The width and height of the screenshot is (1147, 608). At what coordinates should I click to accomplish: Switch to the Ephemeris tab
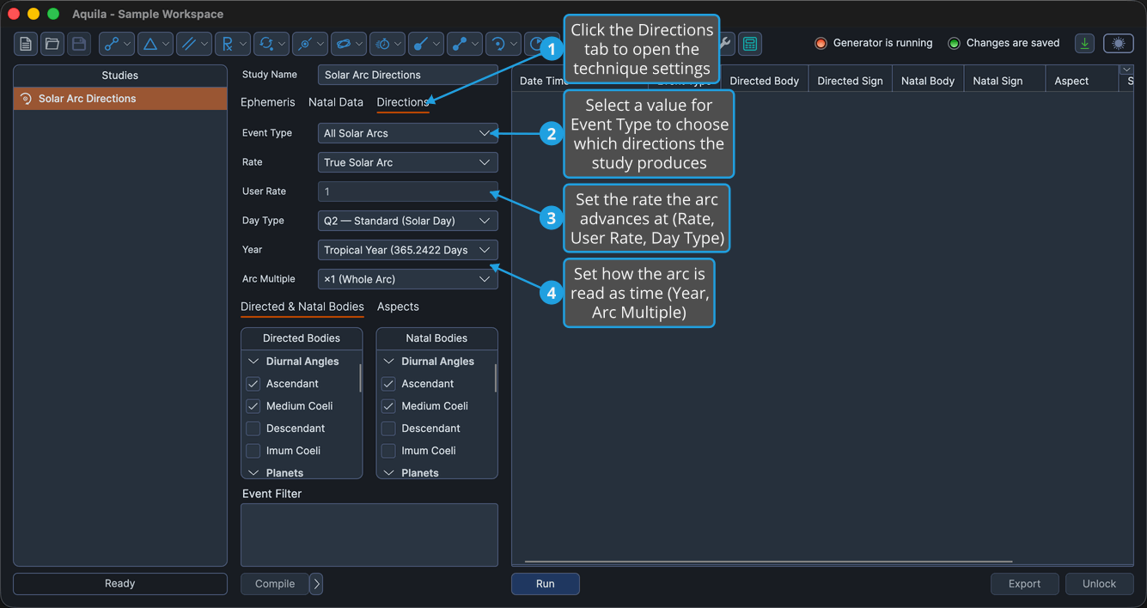267,102
